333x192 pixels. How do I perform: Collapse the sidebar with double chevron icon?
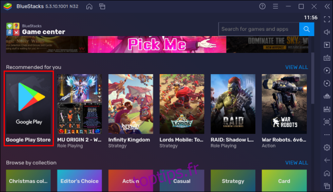[x=327, y=6]
